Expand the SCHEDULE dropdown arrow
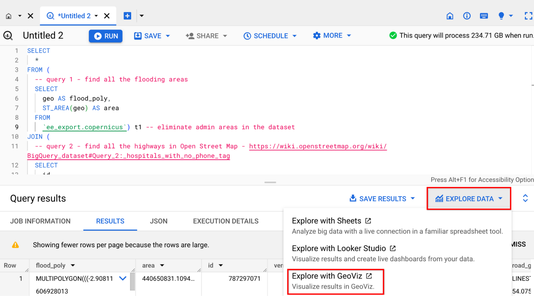 295,36
